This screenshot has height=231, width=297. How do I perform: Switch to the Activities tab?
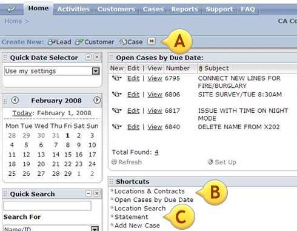pyautogui.click(x=73, y=9)
